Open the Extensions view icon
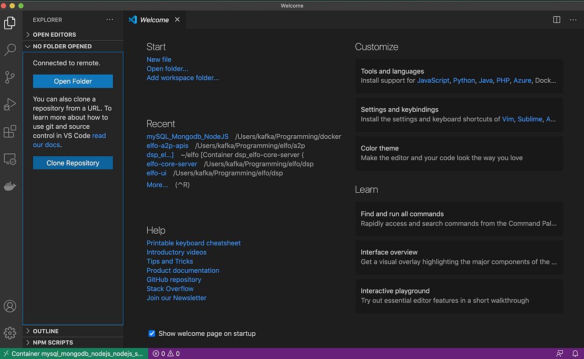 10,132
